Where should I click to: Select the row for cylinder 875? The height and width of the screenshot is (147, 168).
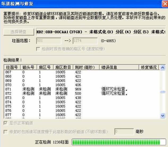[82, 106]
